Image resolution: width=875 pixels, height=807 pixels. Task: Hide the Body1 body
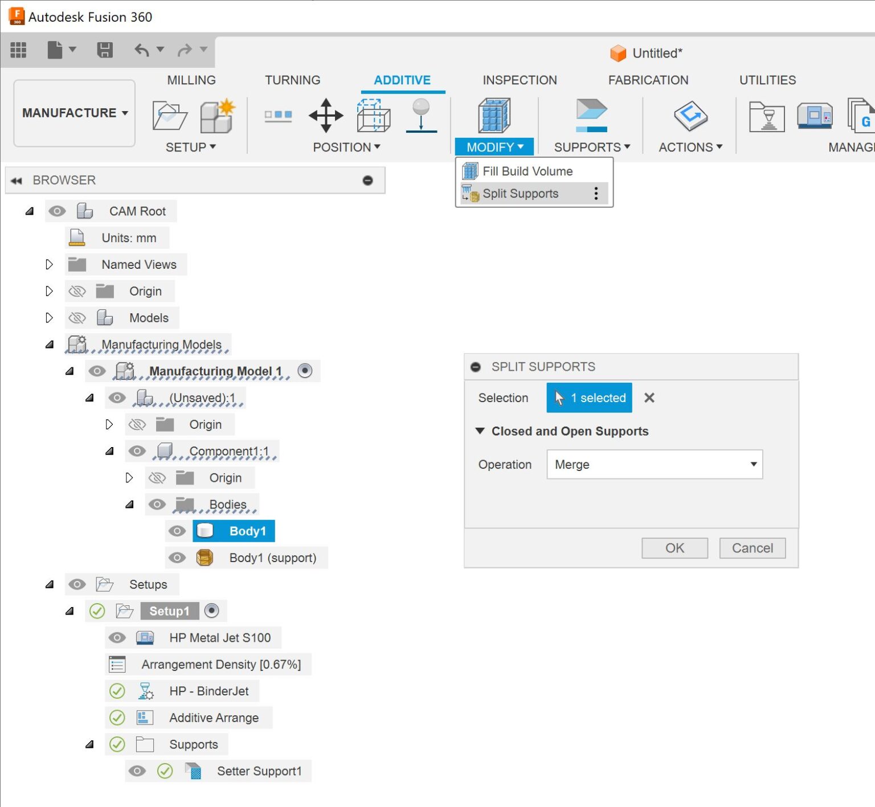point(177,531)
